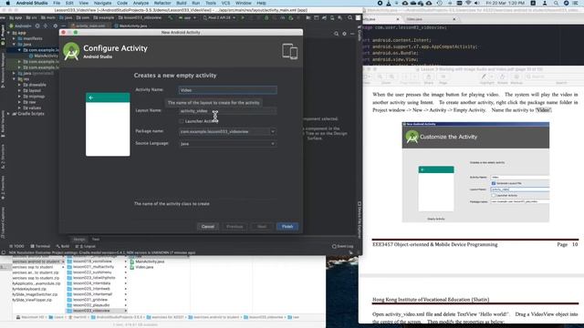Viewport: 584px width, 328px height.
Task: Click the layout editor search icon
Action: coord(336,34)
